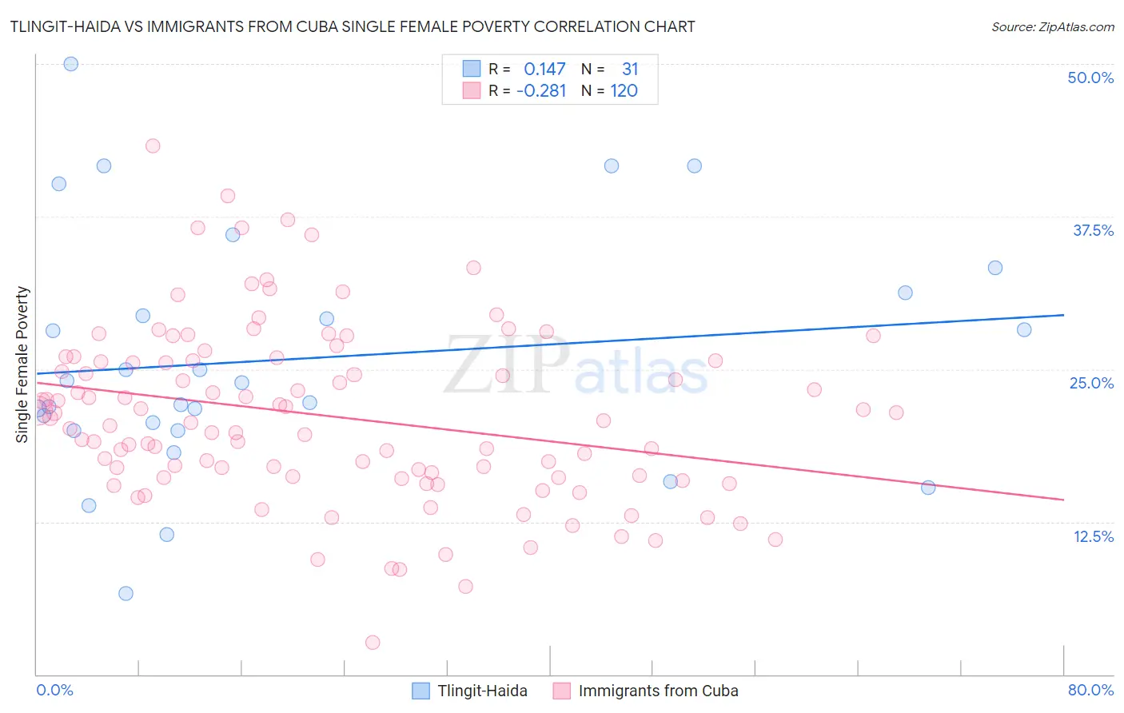This screenshot has height=713, width=1124.
Task: Click the Single Female Poverty axis title
Action: (x=22, y=364)
